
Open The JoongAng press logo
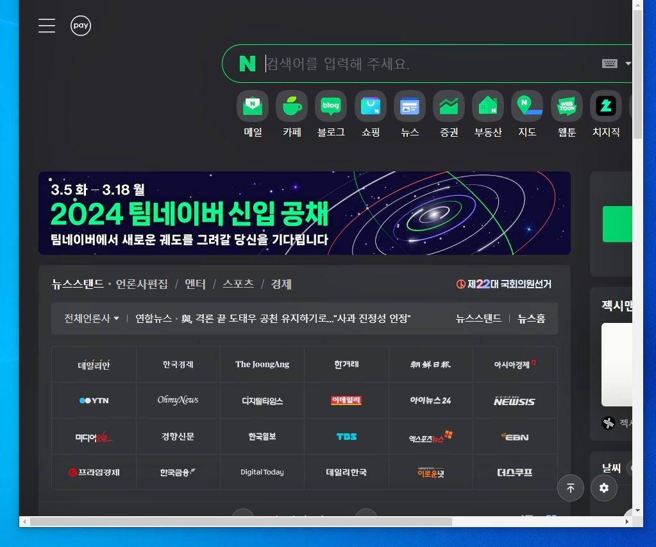tap(262, 365)
